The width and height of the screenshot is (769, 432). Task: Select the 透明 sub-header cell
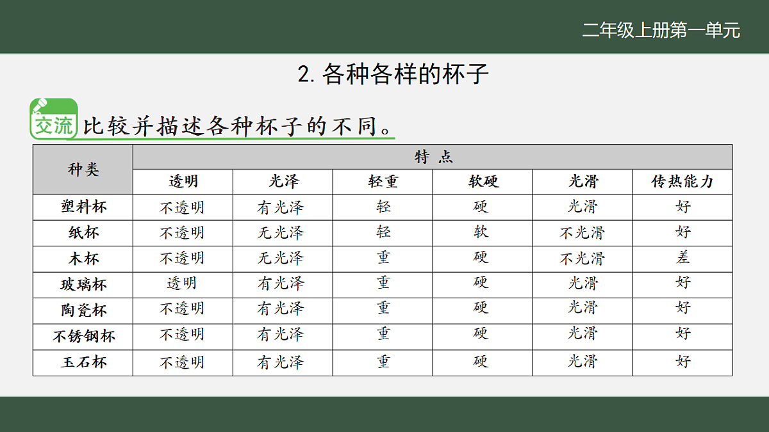(x=182, y=181)
